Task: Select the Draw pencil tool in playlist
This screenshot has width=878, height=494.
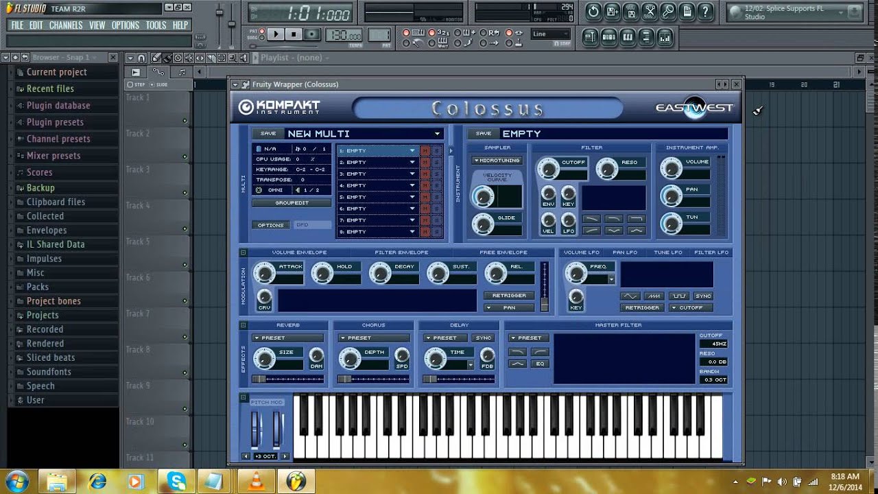Action: [x=156, y=58]
